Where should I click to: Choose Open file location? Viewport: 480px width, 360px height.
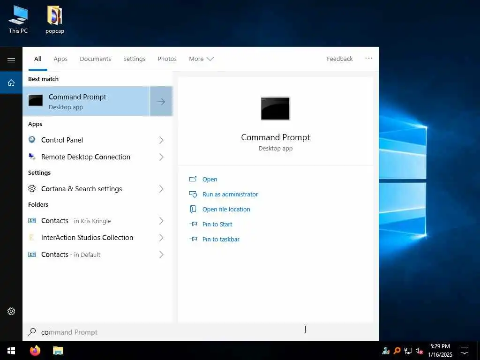point(226,209)
